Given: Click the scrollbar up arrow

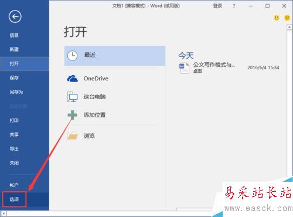Looking at the screenshot, I should pyautogui.click(x=289, y=27).
